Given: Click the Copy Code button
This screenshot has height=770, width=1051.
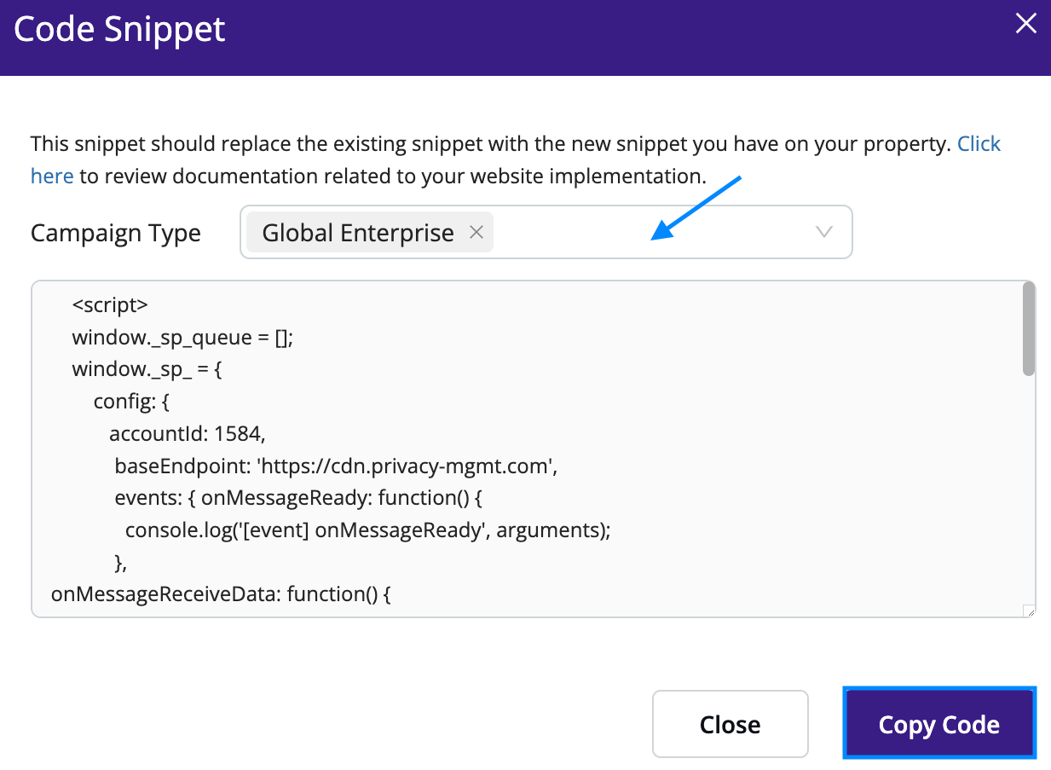Looking at the screenshot, I should click(939, 724).
